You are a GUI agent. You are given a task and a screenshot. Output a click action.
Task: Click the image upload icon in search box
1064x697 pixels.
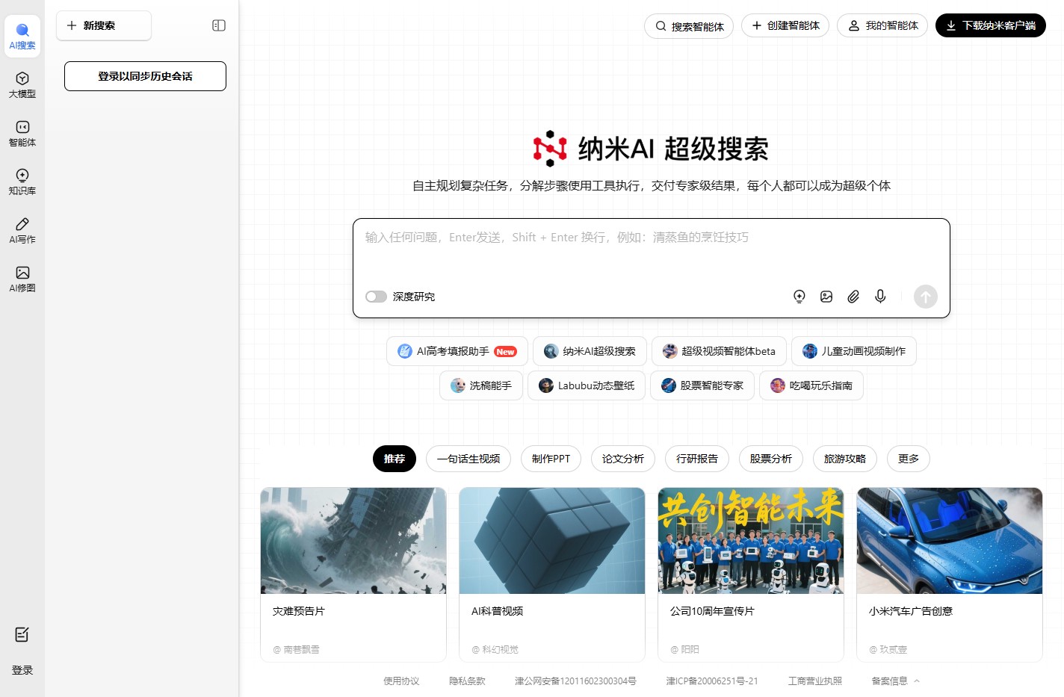click(x=826, y=297)
